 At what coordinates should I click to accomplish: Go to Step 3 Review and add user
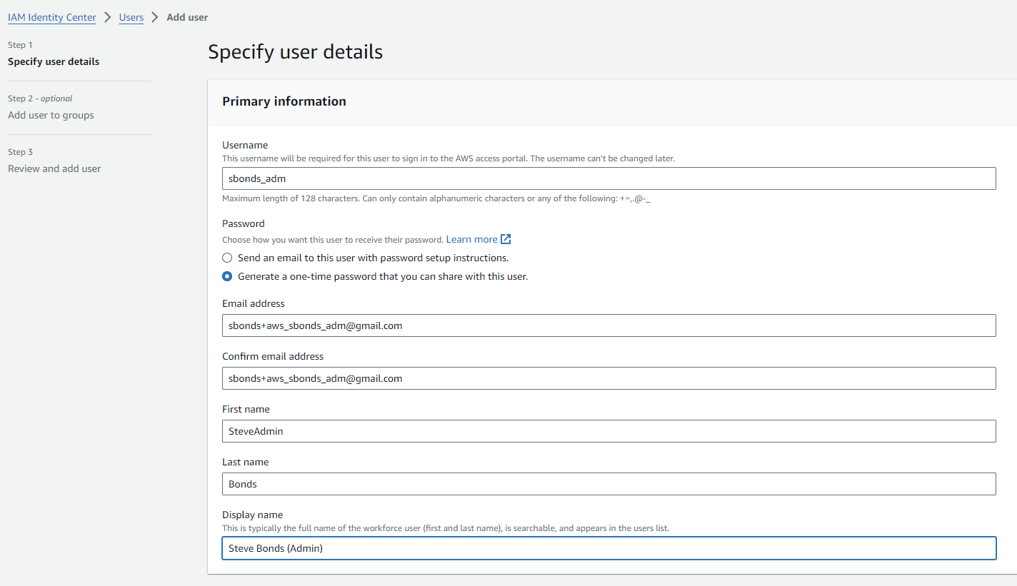[54, 168]
